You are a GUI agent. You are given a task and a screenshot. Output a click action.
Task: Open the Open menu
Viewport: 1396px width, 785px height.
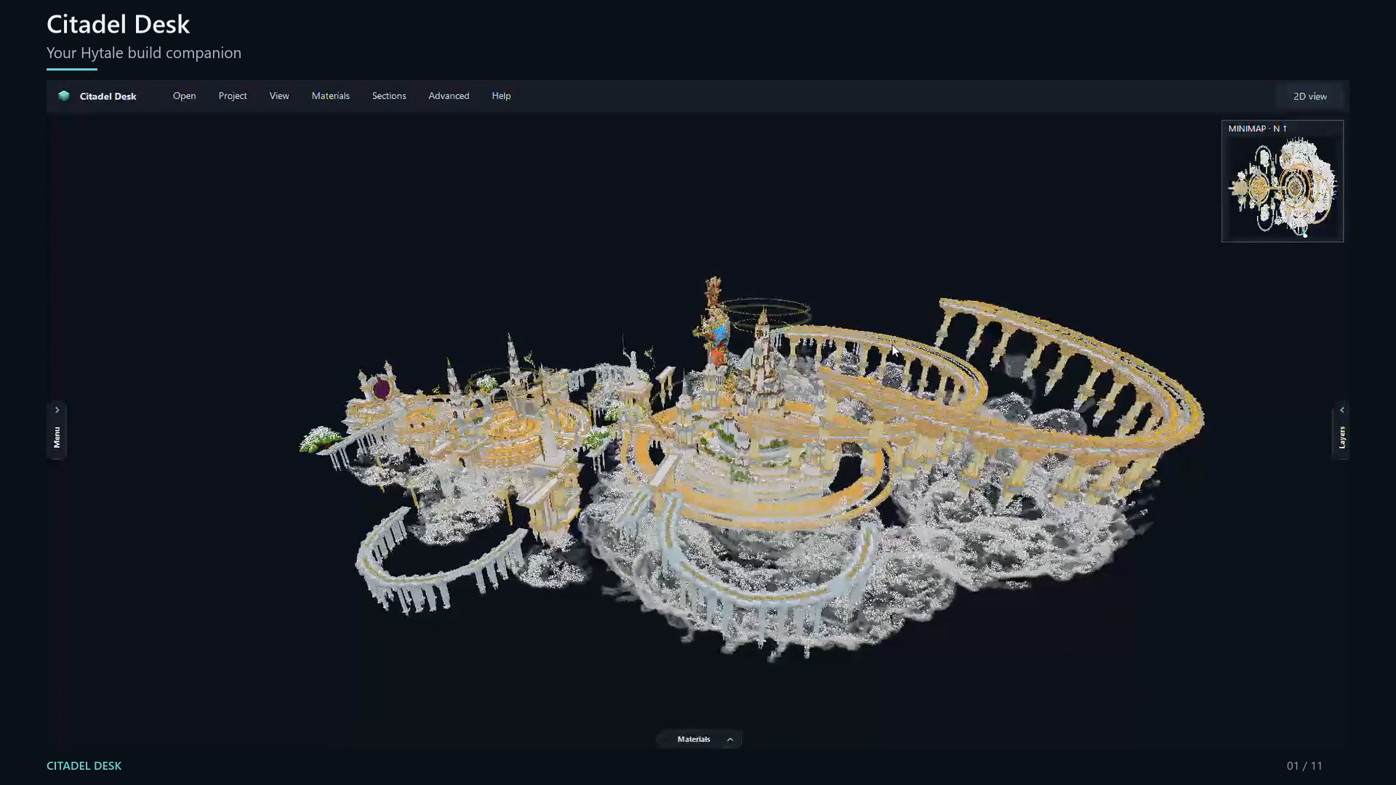point(184,96)
